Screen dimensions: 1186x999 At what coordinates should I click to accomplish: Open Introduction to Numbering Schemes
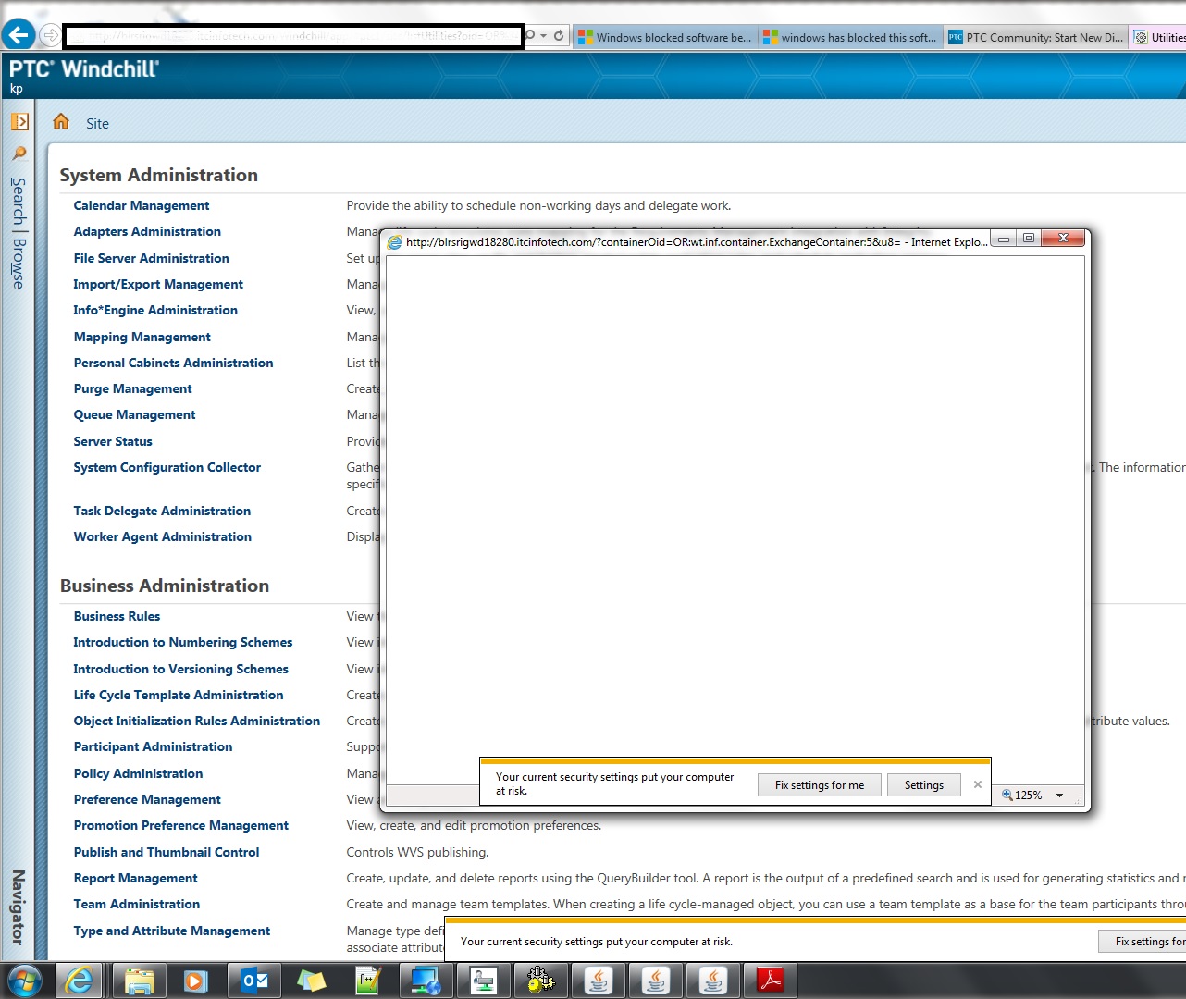tap(183, 642)
